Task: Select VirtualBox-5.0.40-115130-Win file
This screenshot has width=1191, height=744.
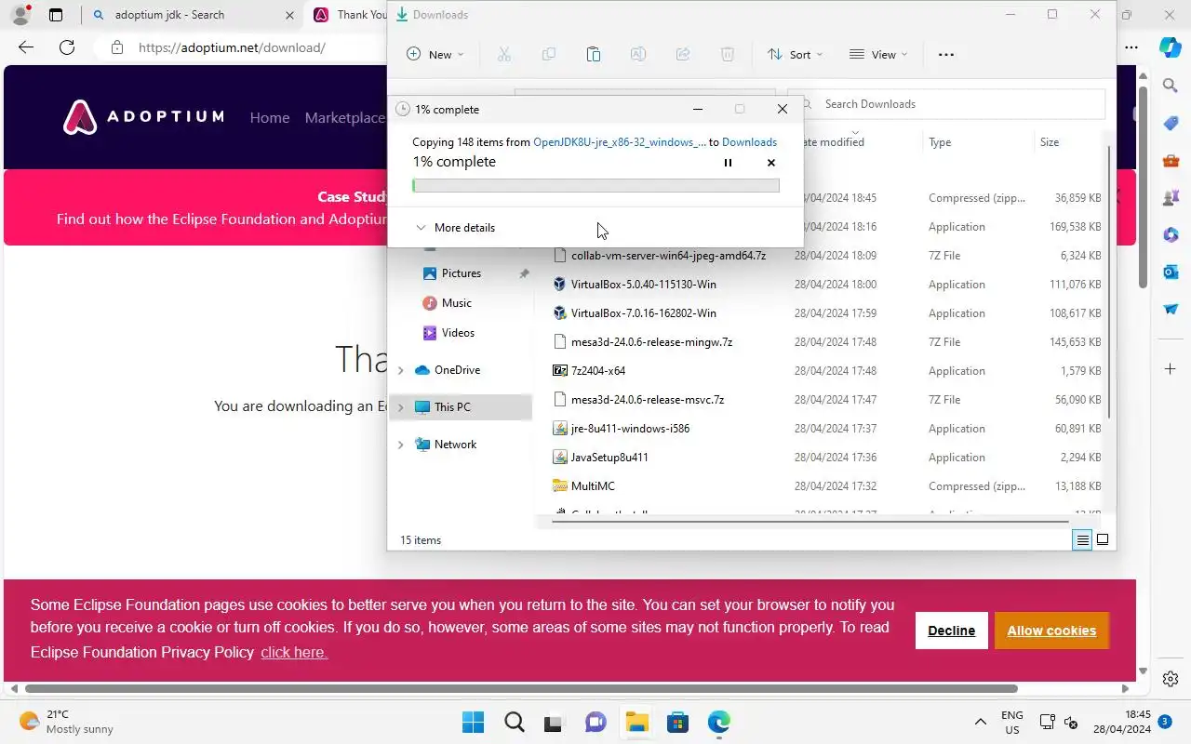Action: [x=644, y=285]
